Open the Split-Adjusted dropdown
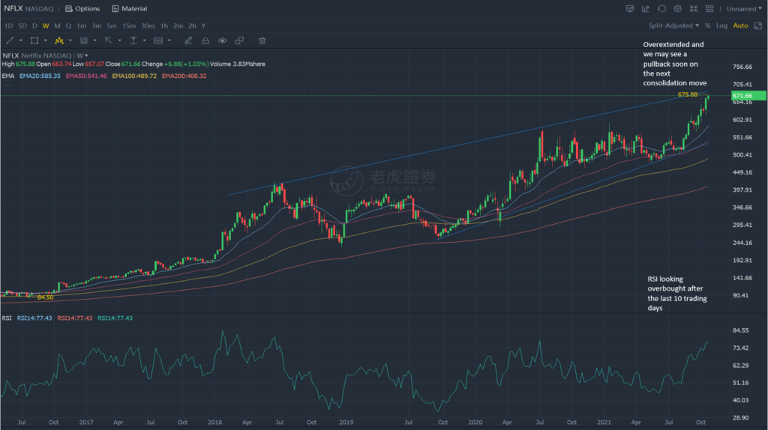 [673, 25]
